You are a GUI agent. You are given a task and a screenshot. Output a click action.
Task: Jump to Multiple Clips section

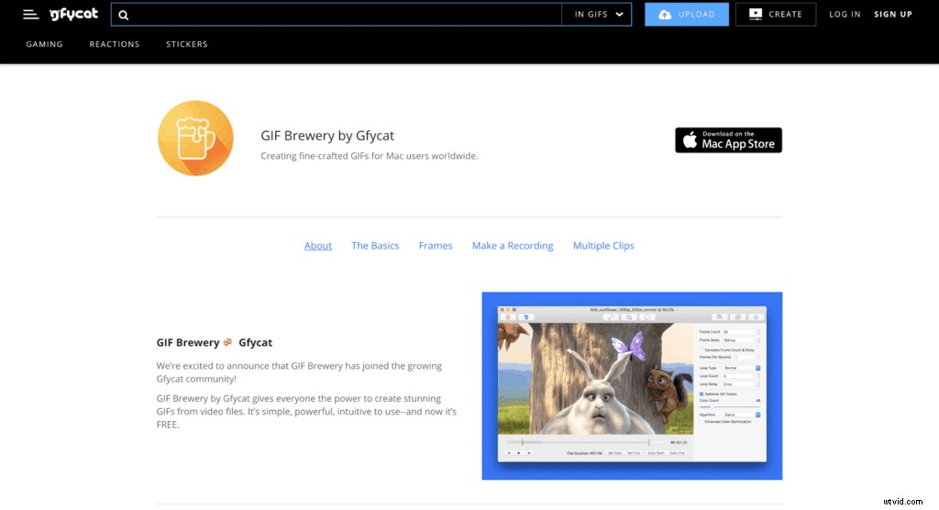603,246
